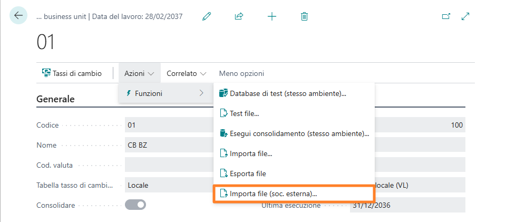The height and width of the screenshot is (222, 506).
Task: Click the Codice field containing 01
Action: tap(169, 125)
